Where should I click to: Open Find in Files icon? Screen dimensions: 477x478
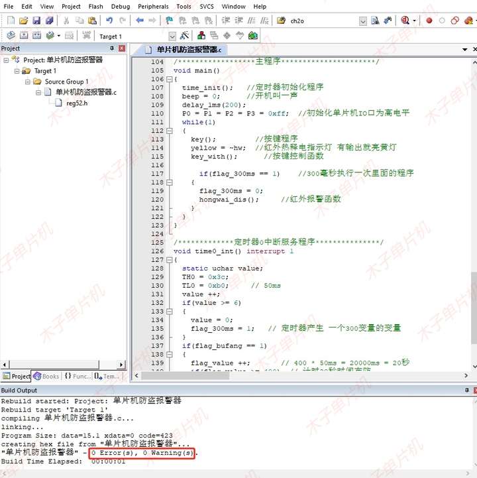coord(281,21)
